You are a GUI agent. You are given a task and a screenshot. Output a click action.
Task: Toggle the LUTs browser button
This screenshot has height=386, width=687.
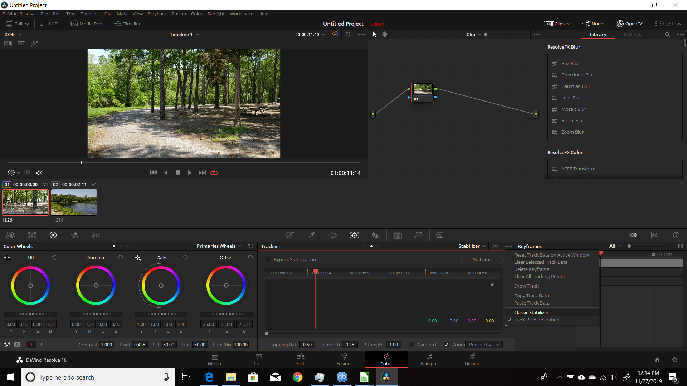coord(49,24)
